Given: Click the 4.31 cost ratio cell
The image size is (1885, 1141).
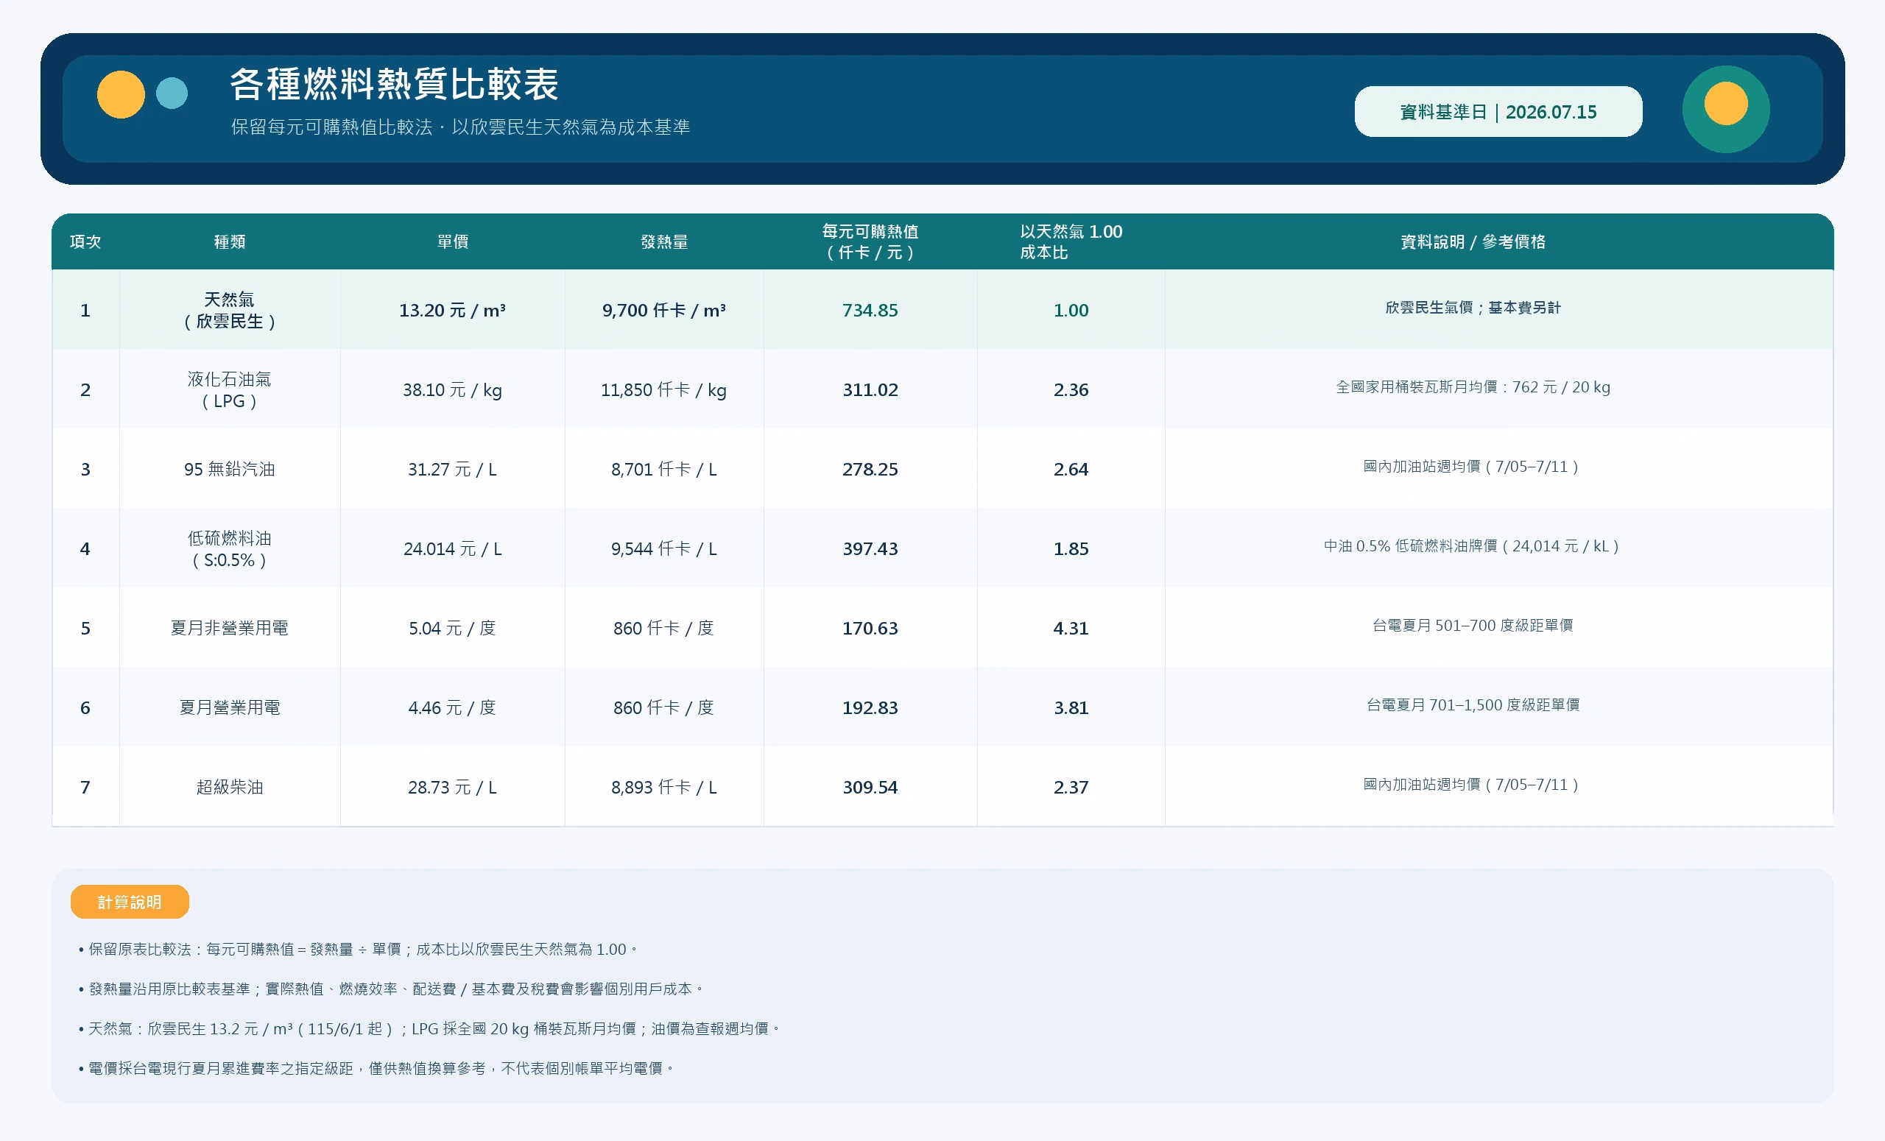Looking at the screenshot, I should click(x=1071, y=628).
